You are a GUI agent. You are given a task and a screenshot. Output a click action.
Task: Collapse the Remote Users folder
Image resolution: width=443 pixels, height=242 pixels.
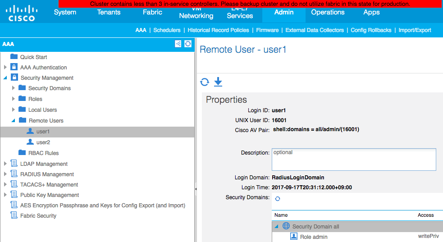(x=13, y=121)
